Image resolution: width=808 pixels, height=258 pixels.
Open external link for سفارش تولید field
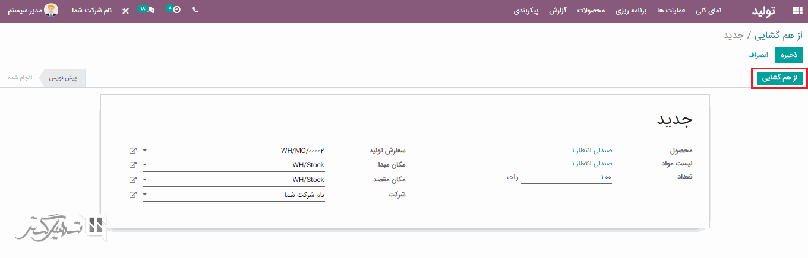[x=133, y=151]
